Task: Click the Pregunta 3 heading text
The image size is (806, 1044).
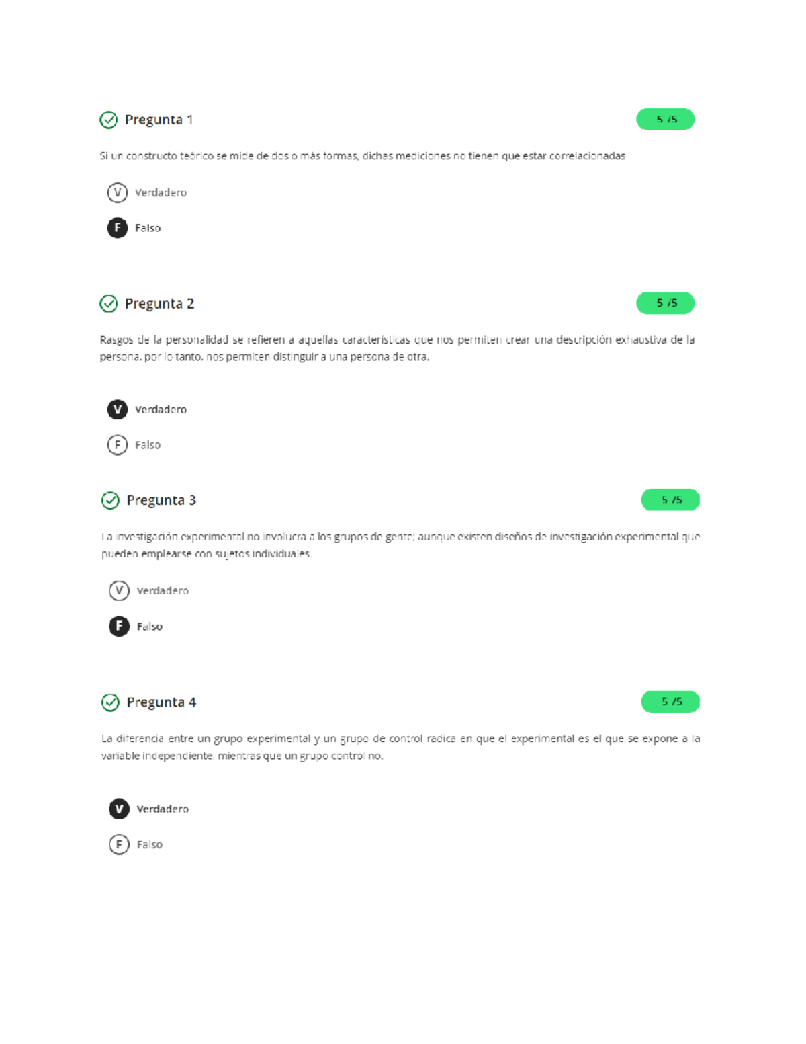Action: [161, 500]
